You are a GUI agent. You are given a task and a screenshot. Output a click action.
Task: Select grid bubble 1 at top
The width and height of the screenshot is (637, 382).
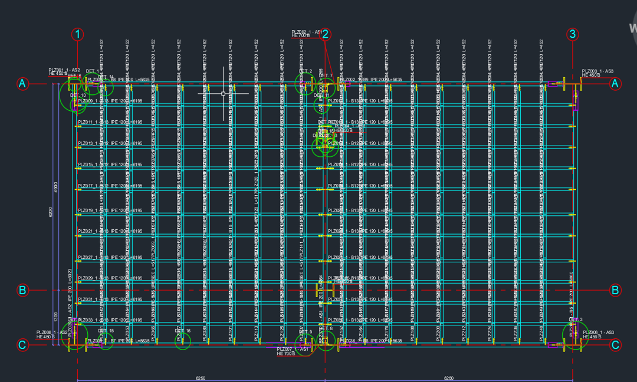click(x=77, y=35)
